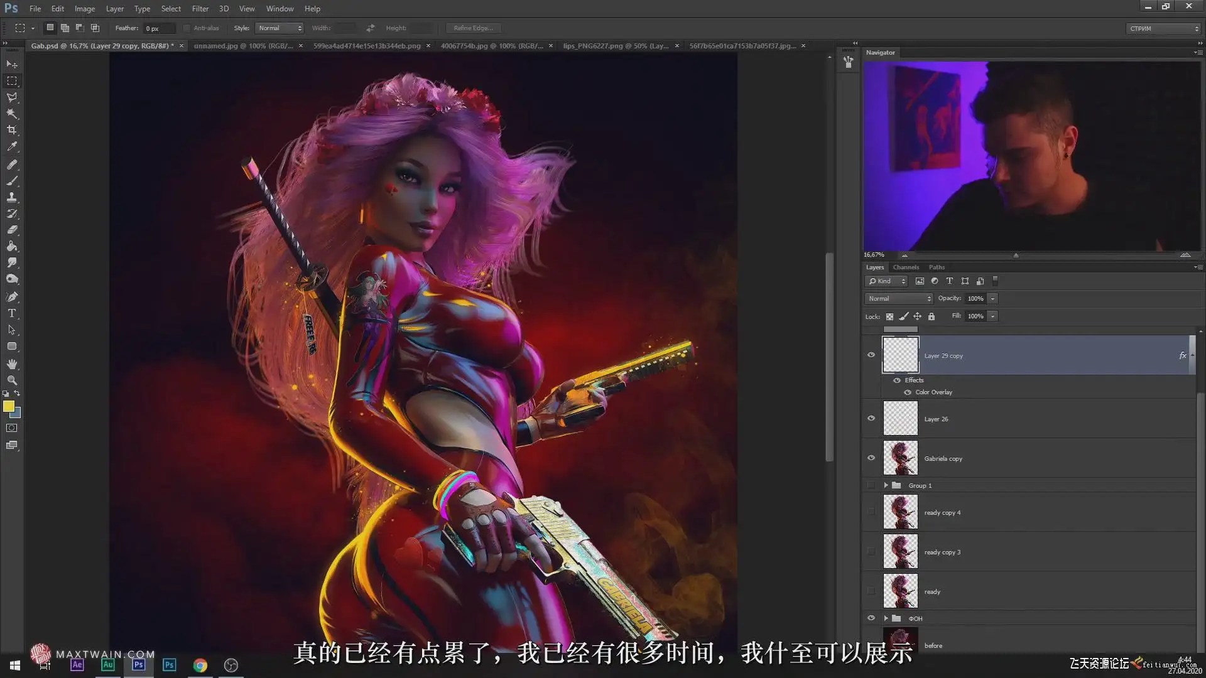Image resolution: width=1206 pixels, height=678 pixels.
Task: Open the marquee Style dropdown
Action: click(279, 28)
